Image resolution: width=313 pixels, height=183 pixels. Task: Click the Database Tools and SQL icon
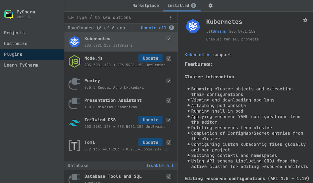pos(74,178)
